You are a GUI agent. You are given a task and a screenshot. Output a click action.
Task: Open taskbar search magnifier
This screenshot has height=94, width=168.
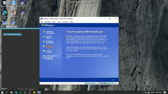click(x=7, y=92)
